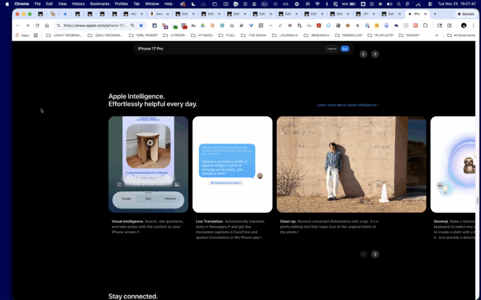Viewport: 481px width, 300px height.
Task: Click the Buy button for iPhone 17 Pro
Action: coord(345,49)
